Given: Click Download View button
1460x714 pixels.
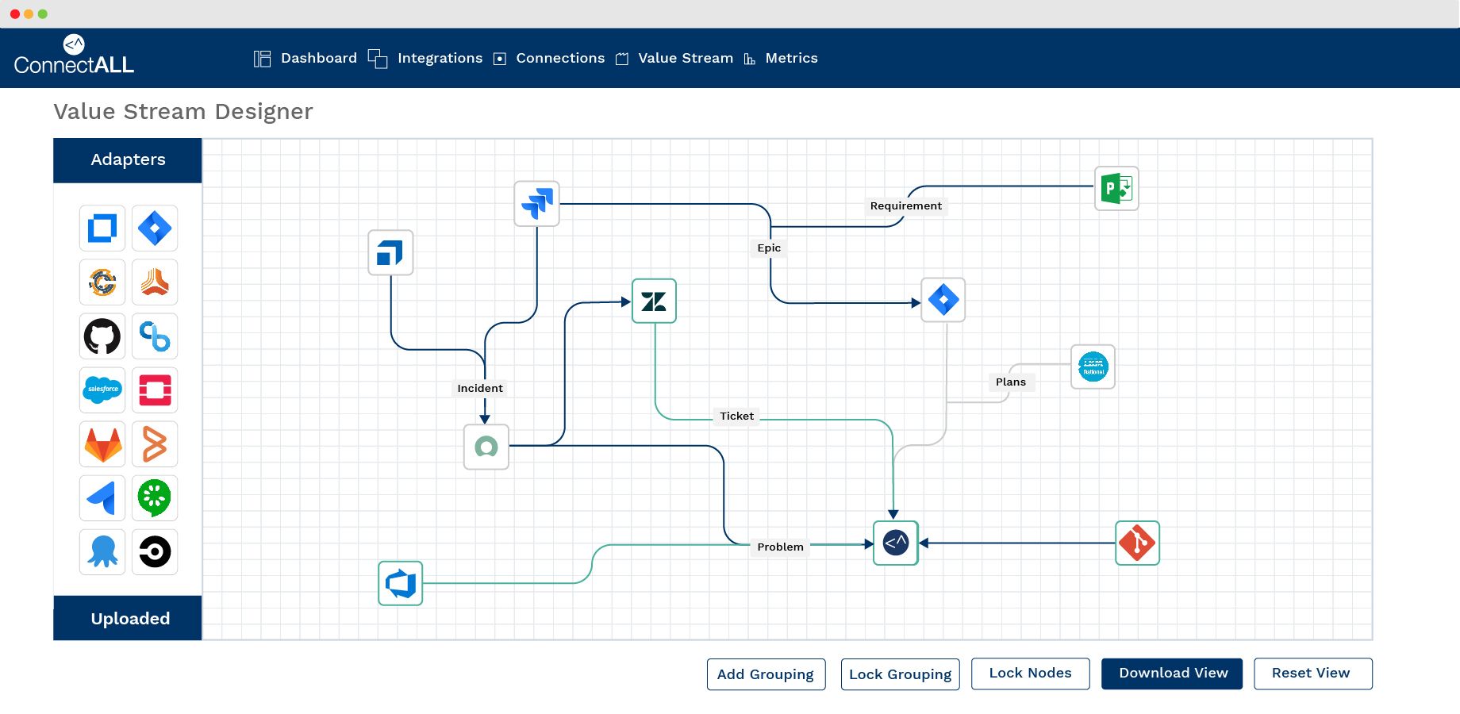Looking at the screenshot, I should tap(1172, 674).
